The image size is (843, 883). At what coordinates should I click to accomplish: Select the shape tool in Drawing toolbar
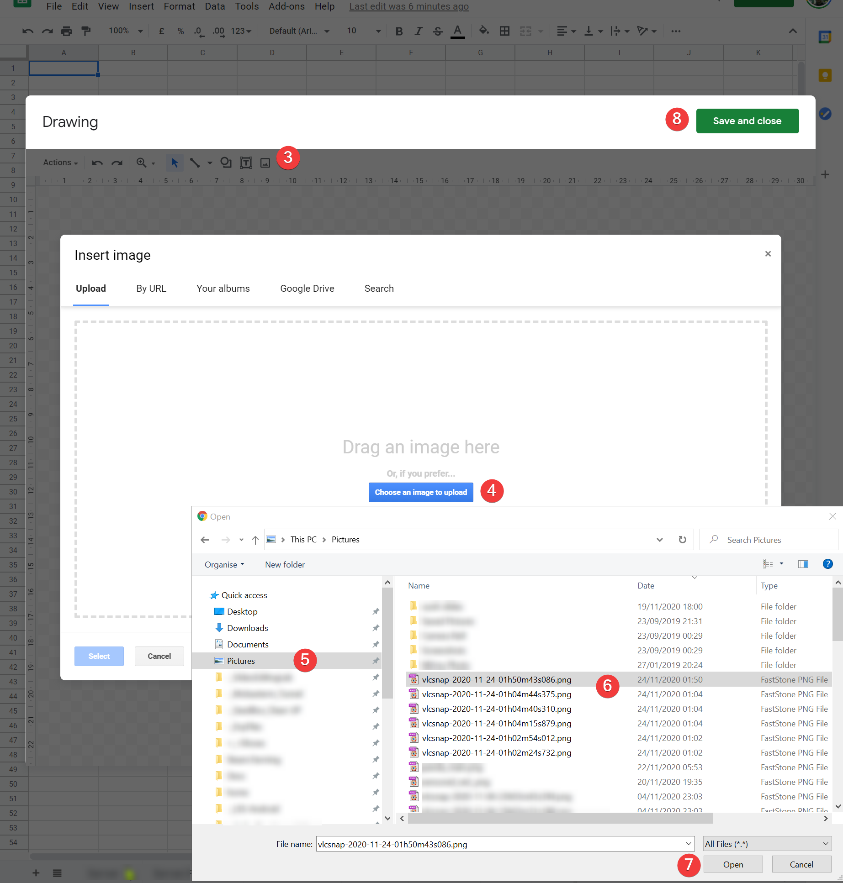click(x=226, y=163)
